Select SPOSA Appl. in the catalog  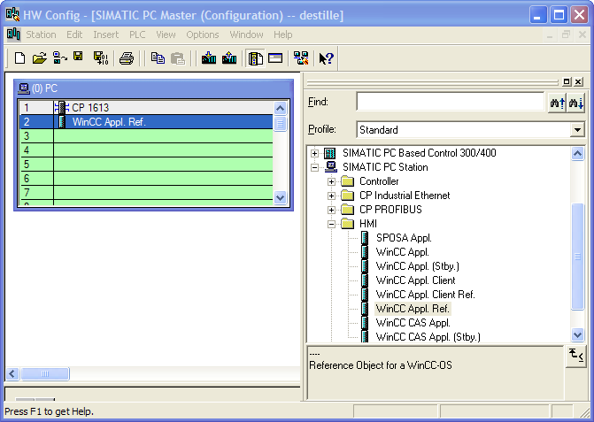click(x=404, y=238)
